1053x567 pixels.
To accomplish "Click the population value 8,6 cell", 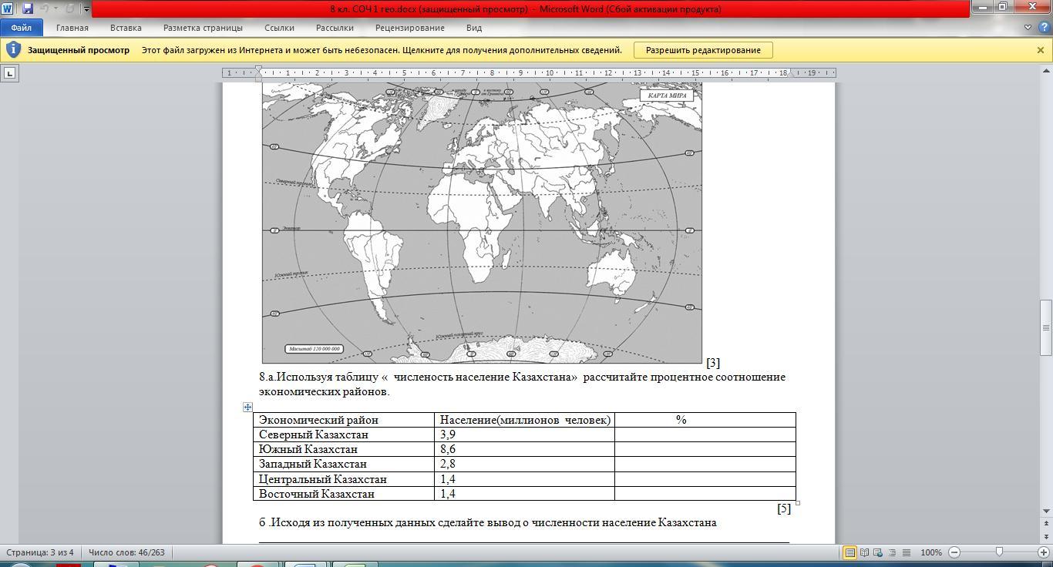I will pyautogui.click(x=524, y=449).
